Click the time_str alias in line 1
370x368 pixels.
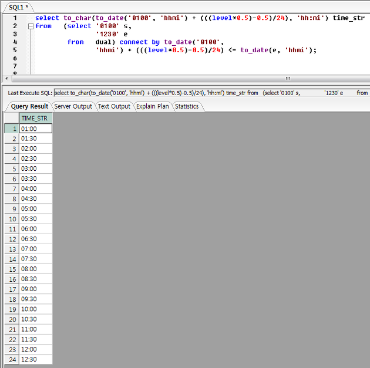348,18
